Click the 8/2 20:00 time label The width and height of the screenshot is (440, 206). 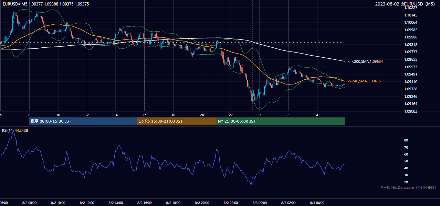point(202,203)
